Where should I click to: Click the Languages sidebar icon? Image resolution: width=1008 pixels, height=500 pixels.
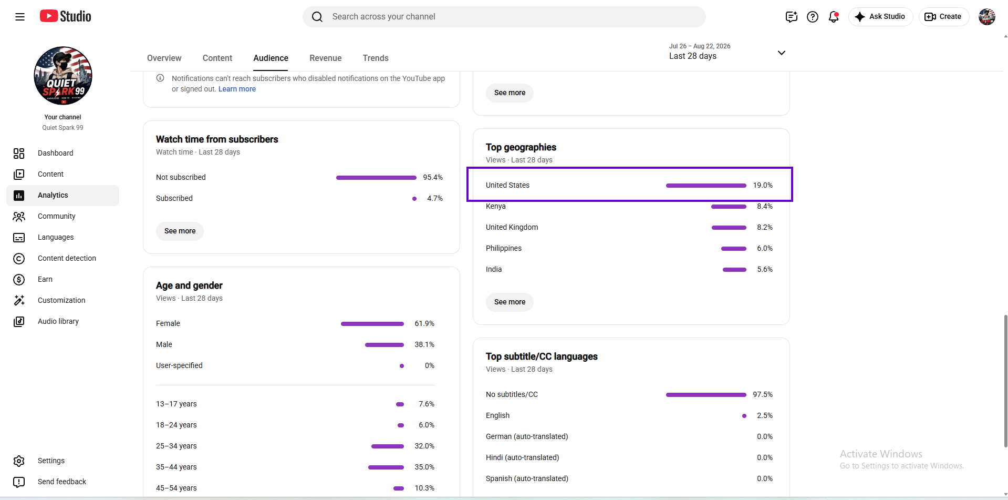click(19, 237)
